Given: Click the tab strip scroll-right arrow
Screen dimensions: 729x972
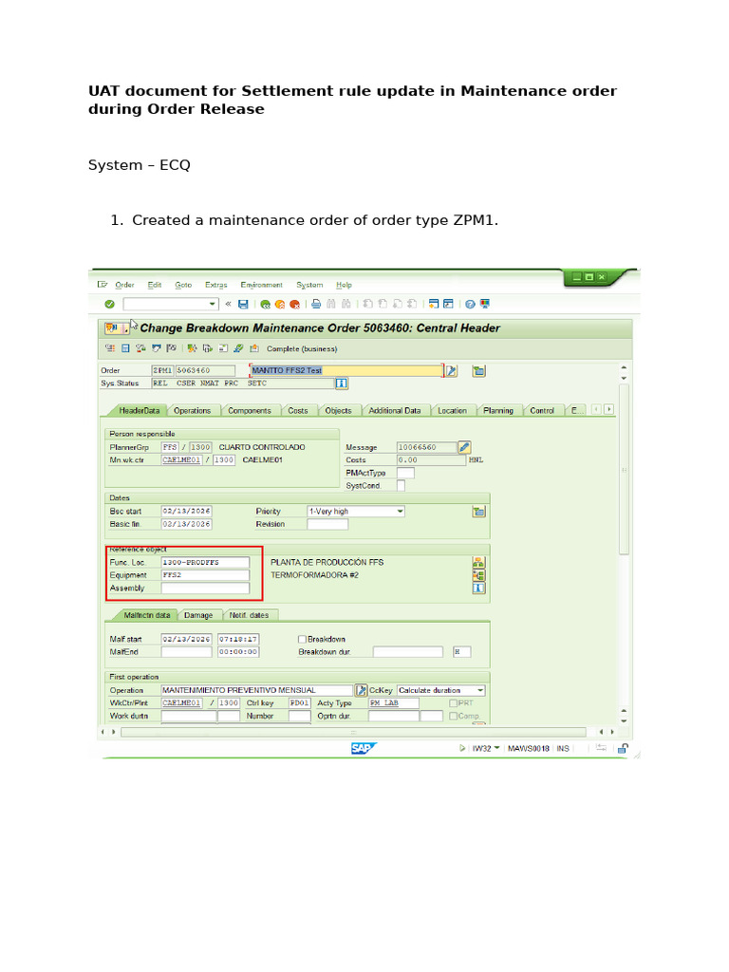Looking at the screenshot, I should point(608,409).
